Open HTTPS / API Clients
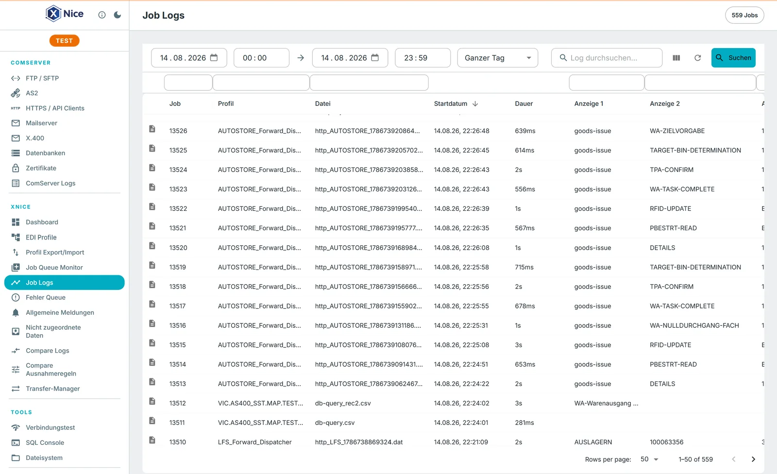The width and height of the screenshot is (777, 474). click(64, 108)
